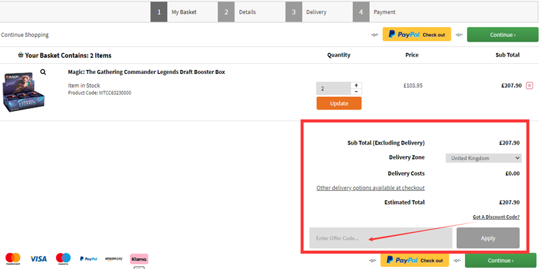539x269 pixels.
Task: Click the small PayPal logo in footer
Action: click(89, 259)
